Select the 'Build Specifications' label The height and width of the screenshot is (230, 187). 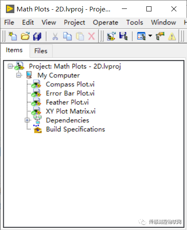point(75,129)
